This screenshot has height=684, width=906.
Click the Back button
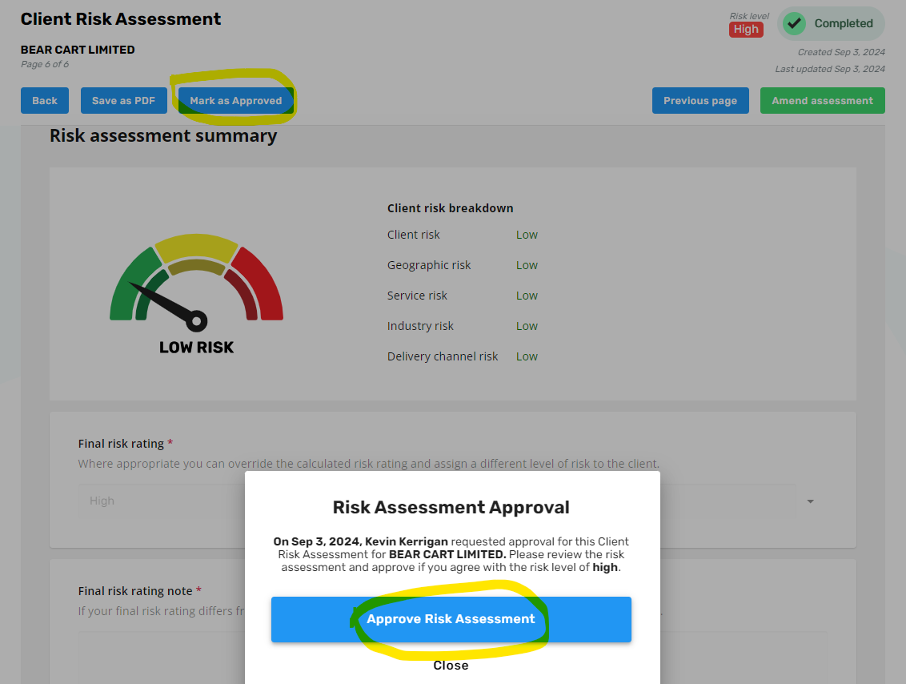coord(45,101)
